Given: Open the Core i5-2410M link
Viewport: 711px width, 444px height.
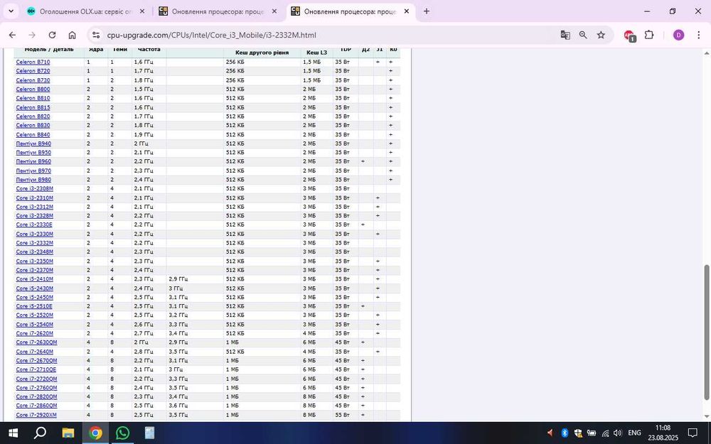Looking at the screenshot, I should [x=34, y=279].
